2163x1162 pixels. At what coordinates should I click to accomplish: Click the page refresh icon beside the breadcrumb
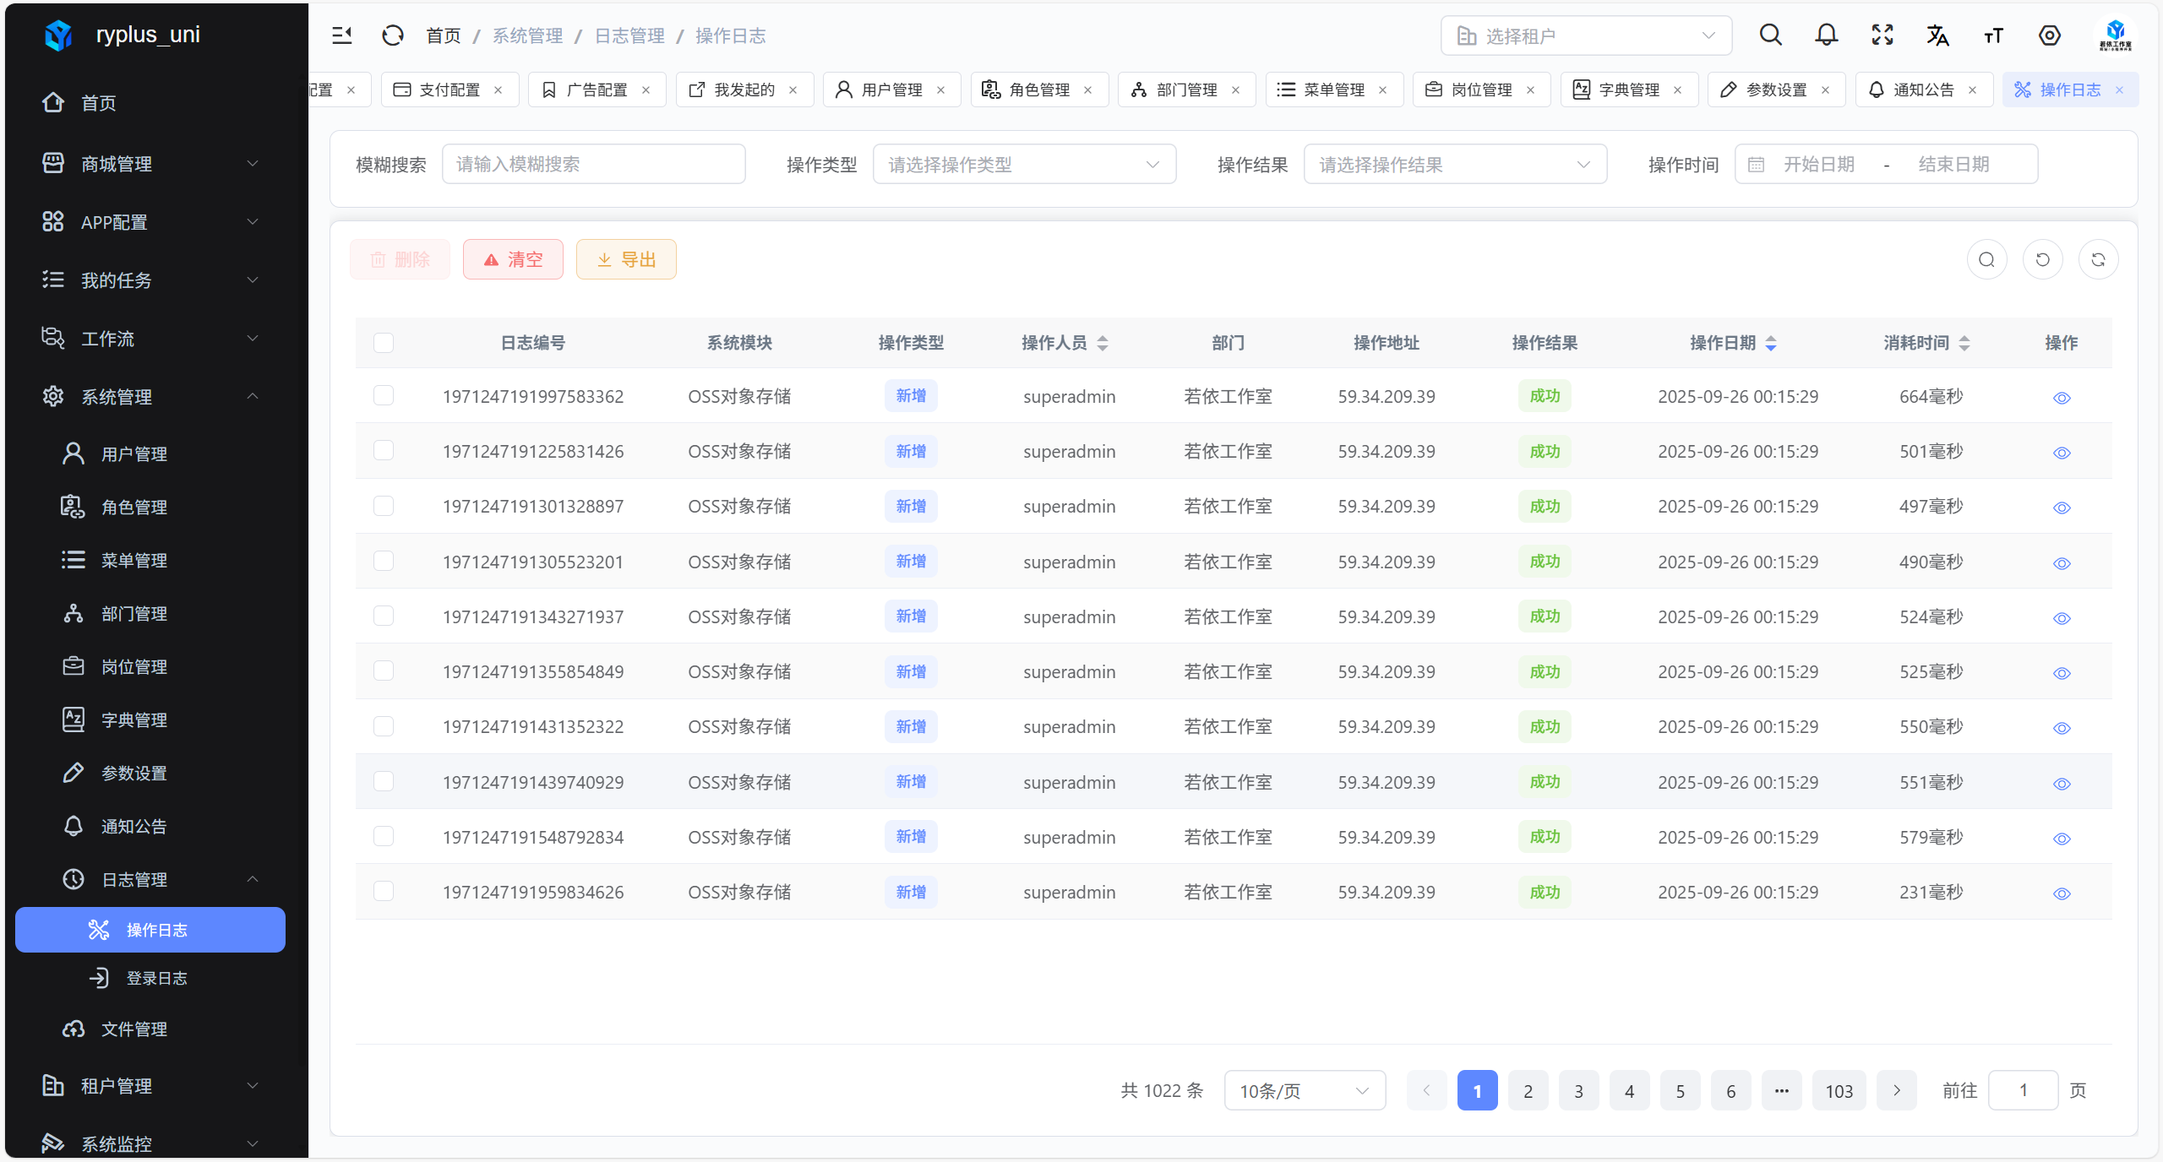point(393,35)
